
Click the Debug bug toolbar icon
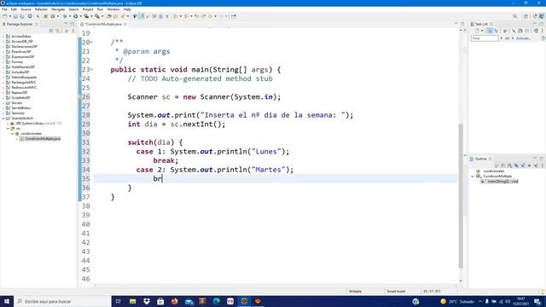pos(65,16)
